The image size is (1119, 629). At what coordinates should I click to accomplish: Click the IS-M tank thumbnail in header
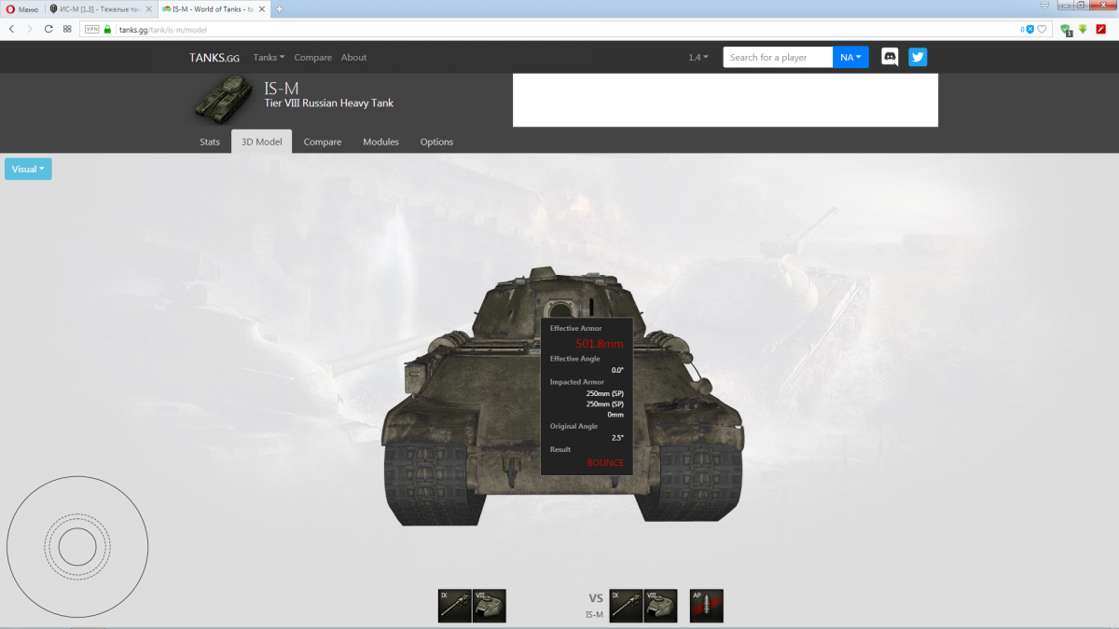tap(225, 98)
